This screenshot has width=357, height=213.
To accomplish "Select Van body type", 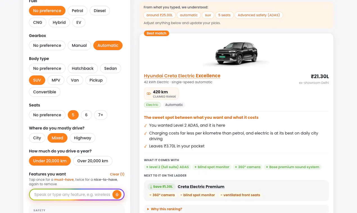I will tap(75, 80).
